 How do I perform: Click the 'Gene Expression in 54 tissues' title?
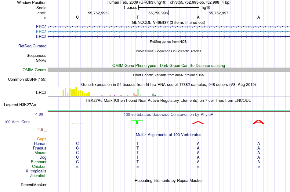click(169, 85)
